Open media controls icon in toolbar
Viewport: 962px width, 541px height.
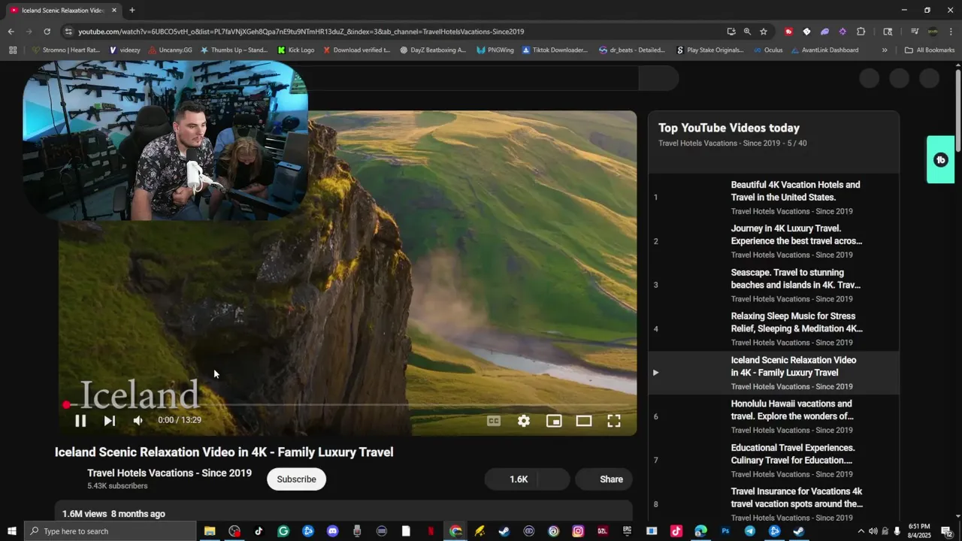pos(915,32)
